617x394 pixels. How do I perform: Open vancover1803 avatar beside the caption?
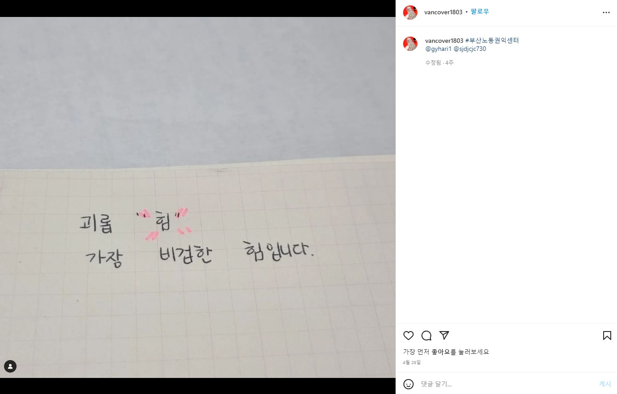[x=410, y=44]
